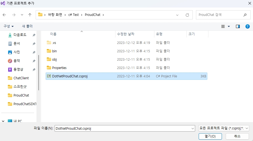Expand the 구성 menu
253x141 pixels.
(x=8, y=26)
